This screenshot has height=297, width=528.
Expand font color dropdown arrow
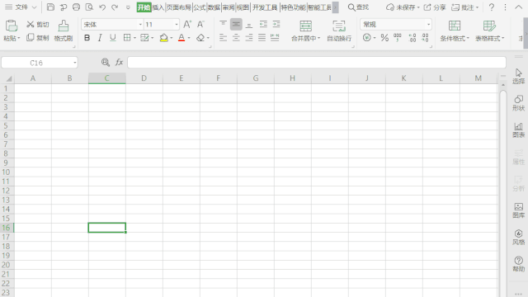189,38
